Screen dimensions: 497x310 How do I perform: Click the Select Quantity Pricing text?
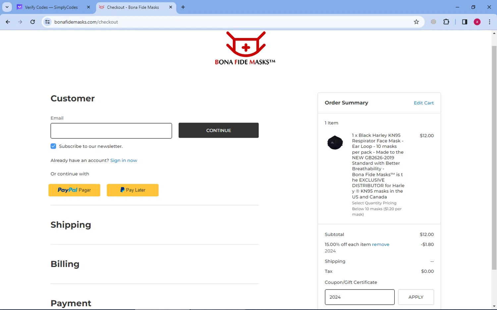point(374,203)
